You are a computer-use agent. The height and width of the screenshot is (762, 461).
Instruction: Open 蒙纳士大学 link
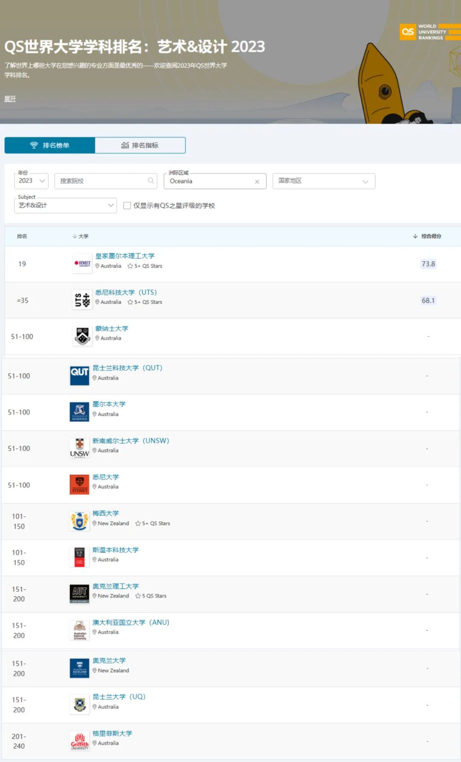112,329
